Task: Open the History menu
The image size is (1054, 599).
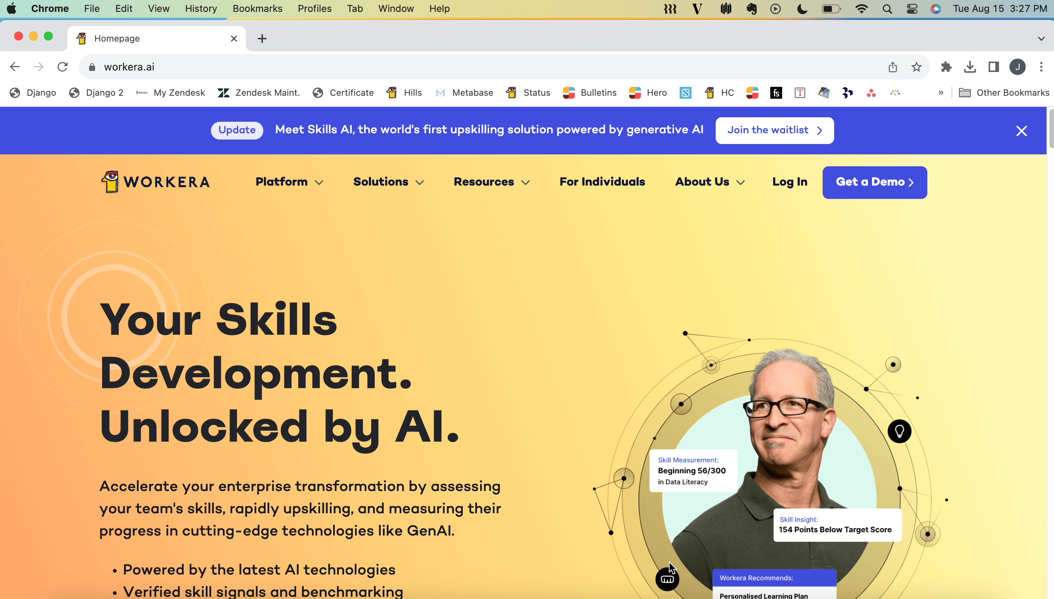Action: coord(201,9)
